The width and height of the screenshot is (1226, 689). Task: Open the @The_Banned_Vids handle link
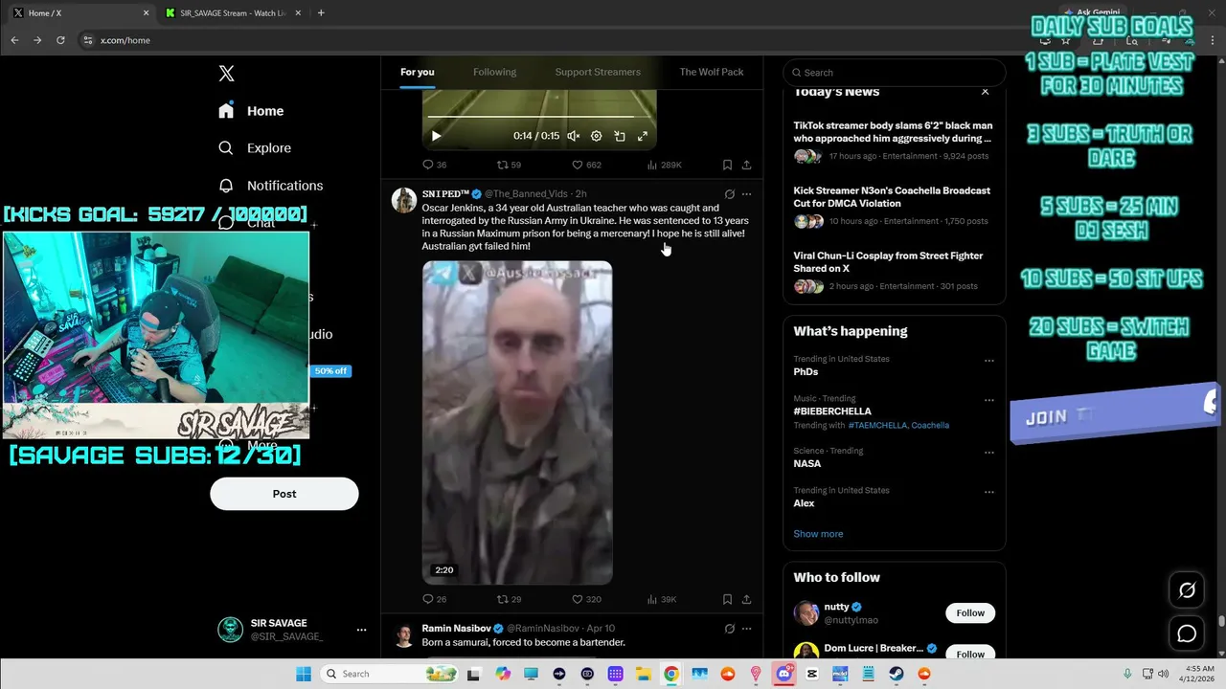(x=527, y=194)
